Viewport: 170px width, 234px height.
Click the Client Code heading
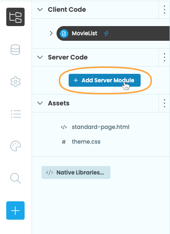67,10
